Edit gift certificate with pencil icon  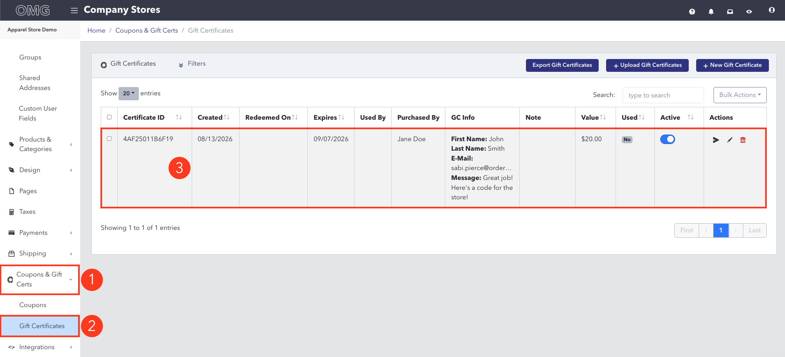click(x=730, y=140)
